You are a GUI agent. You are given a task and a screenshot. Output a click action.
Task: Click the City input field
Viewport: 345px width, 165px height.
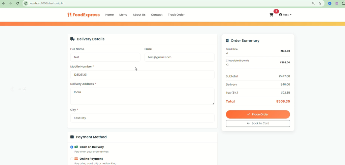[143, 118]
